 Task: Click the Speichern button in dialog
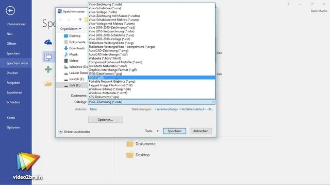[x=174, y=131]
